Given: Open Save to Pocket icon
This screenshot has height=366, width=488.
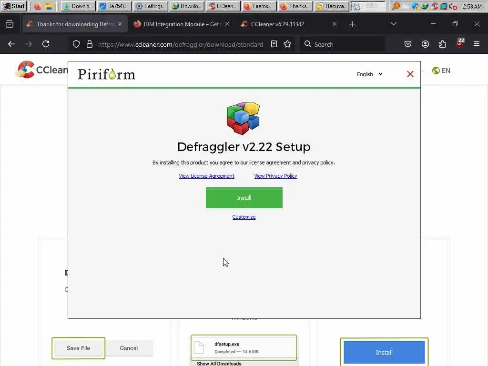Looking at the screenshot, I should [408, 44].
